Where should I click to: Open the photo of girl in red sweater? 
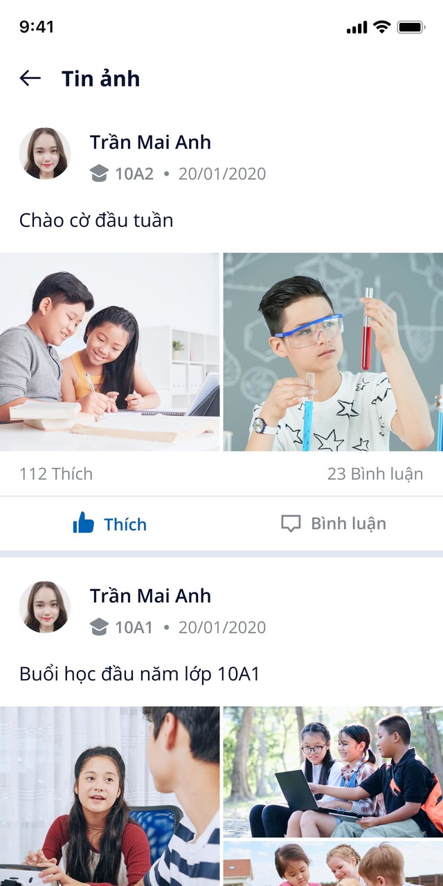pos(110,796)
